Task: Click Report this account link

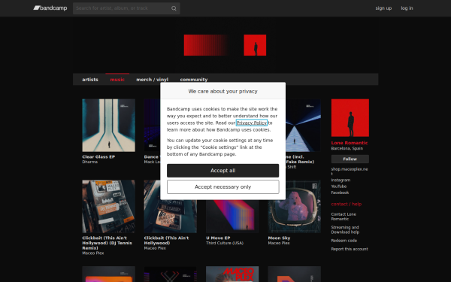Action: tap(350, 249)
